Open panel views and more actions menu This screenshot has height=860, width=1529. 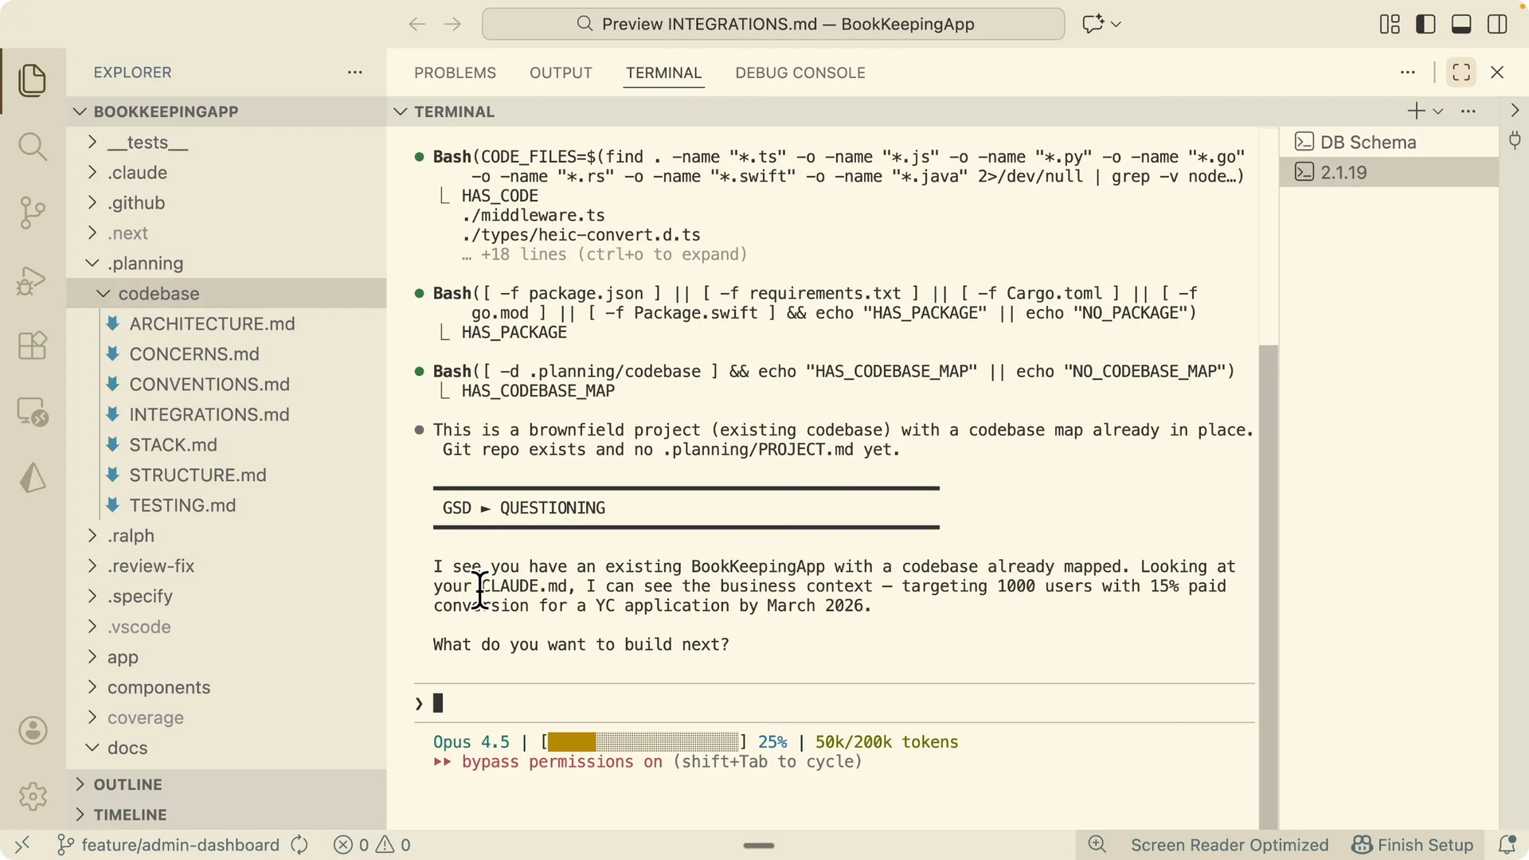point(1408,72)
